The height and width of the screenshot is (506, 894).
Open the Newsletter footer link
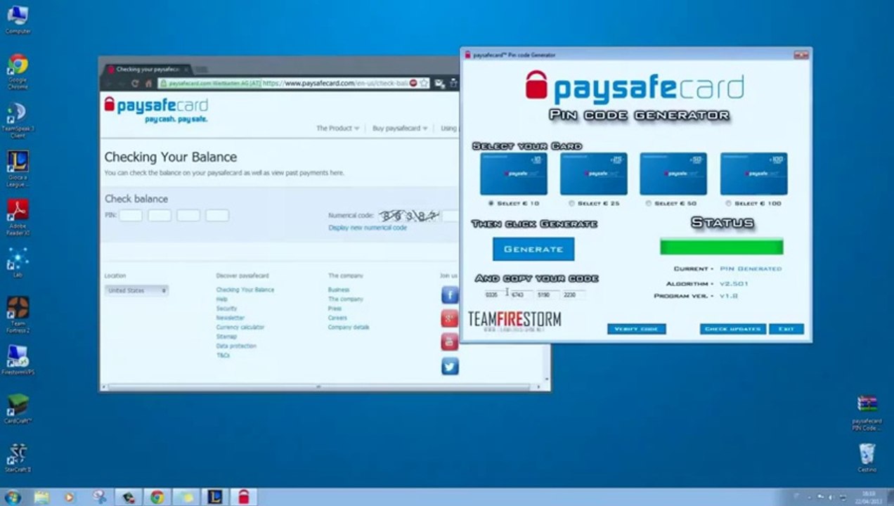click(231, 318)
